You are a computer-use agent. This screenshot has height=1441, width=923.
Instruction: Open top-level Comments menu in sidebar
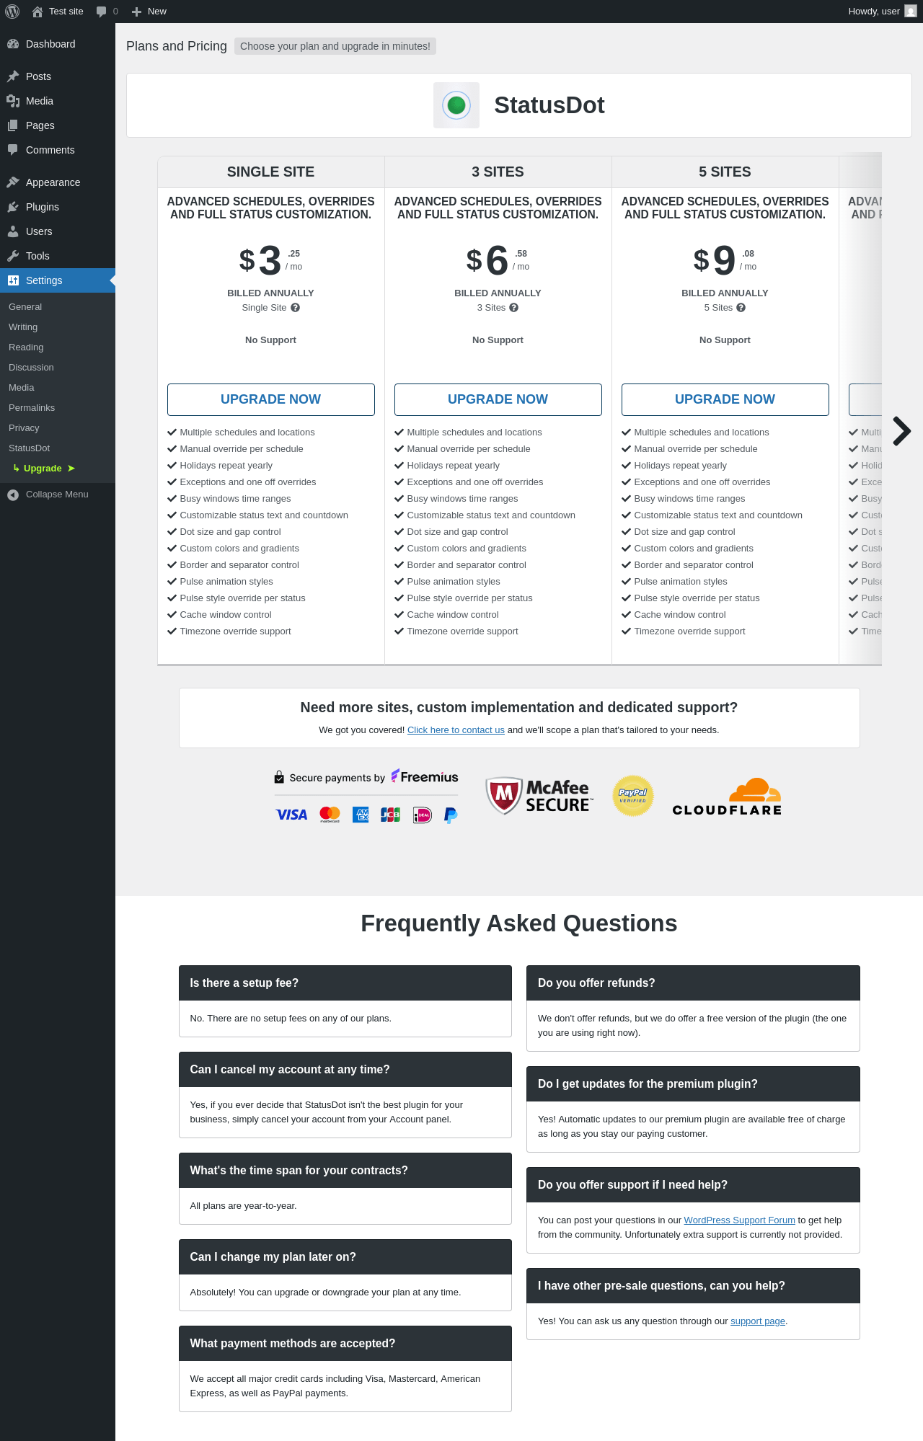point(58,150)
